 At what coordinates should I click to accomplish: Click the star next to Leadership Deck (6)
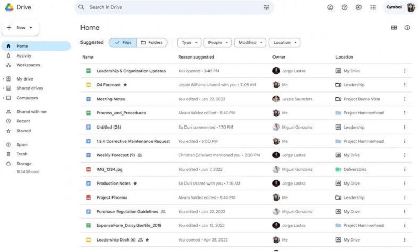click(147, 240)
